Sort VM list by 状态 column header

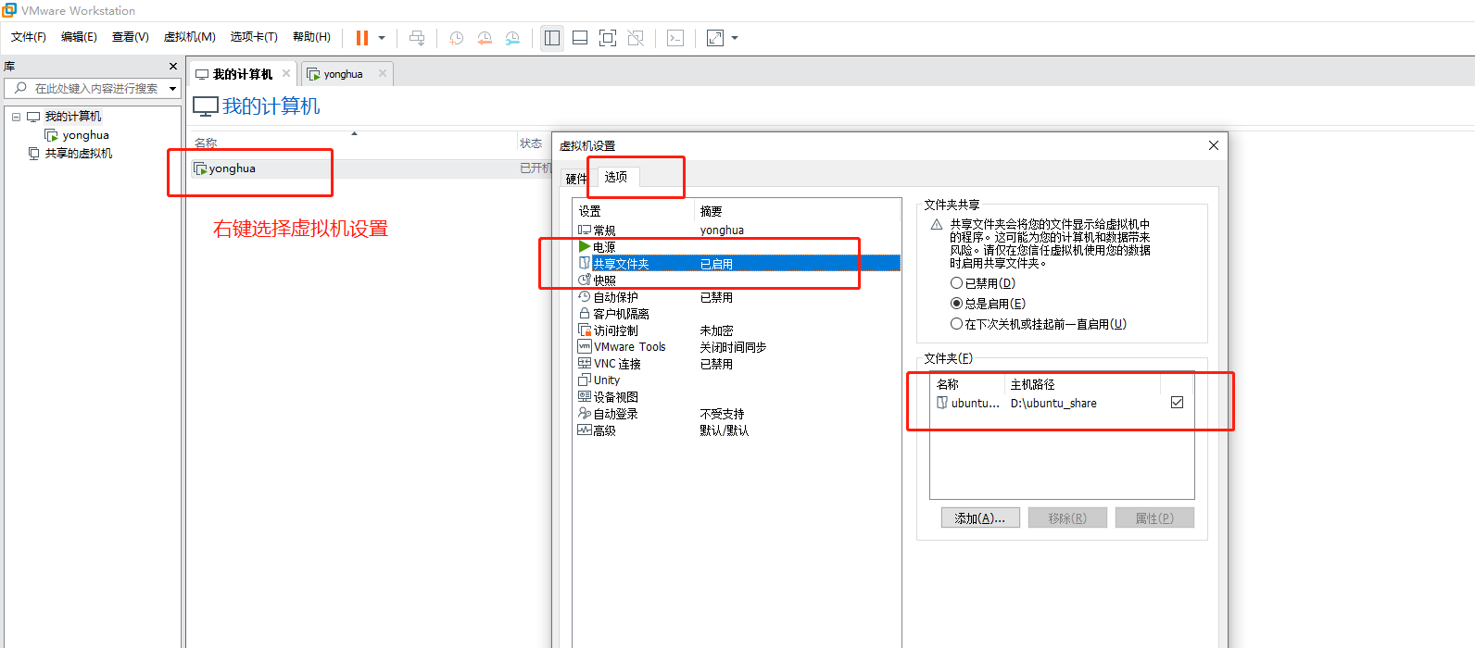[x=531, y=143]
